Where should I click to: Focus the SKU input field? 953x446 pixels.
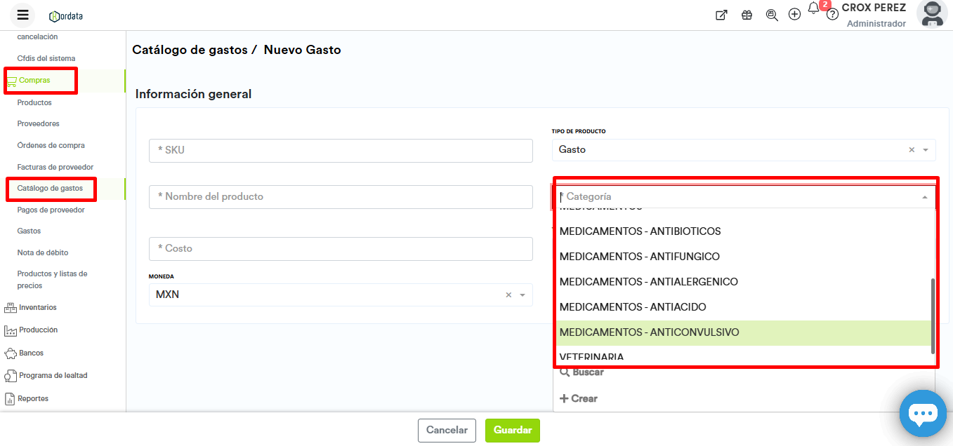341,150
